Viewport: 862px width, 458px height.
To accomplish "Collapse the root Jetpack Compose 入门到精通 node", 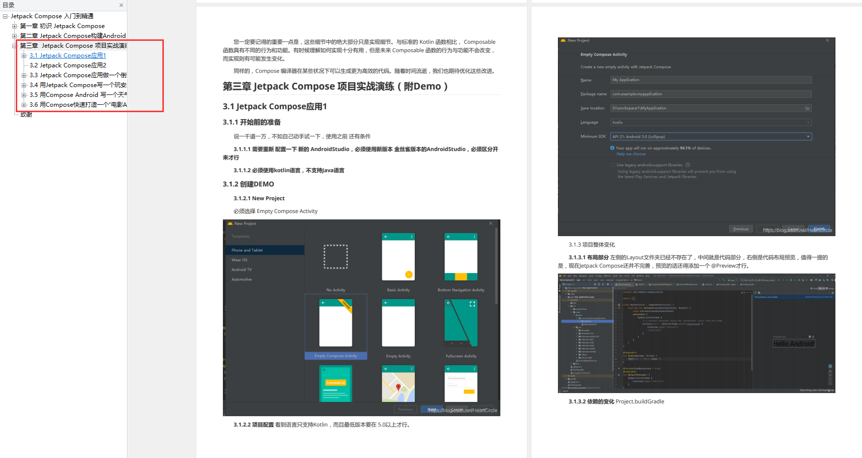I will point(5,16).
